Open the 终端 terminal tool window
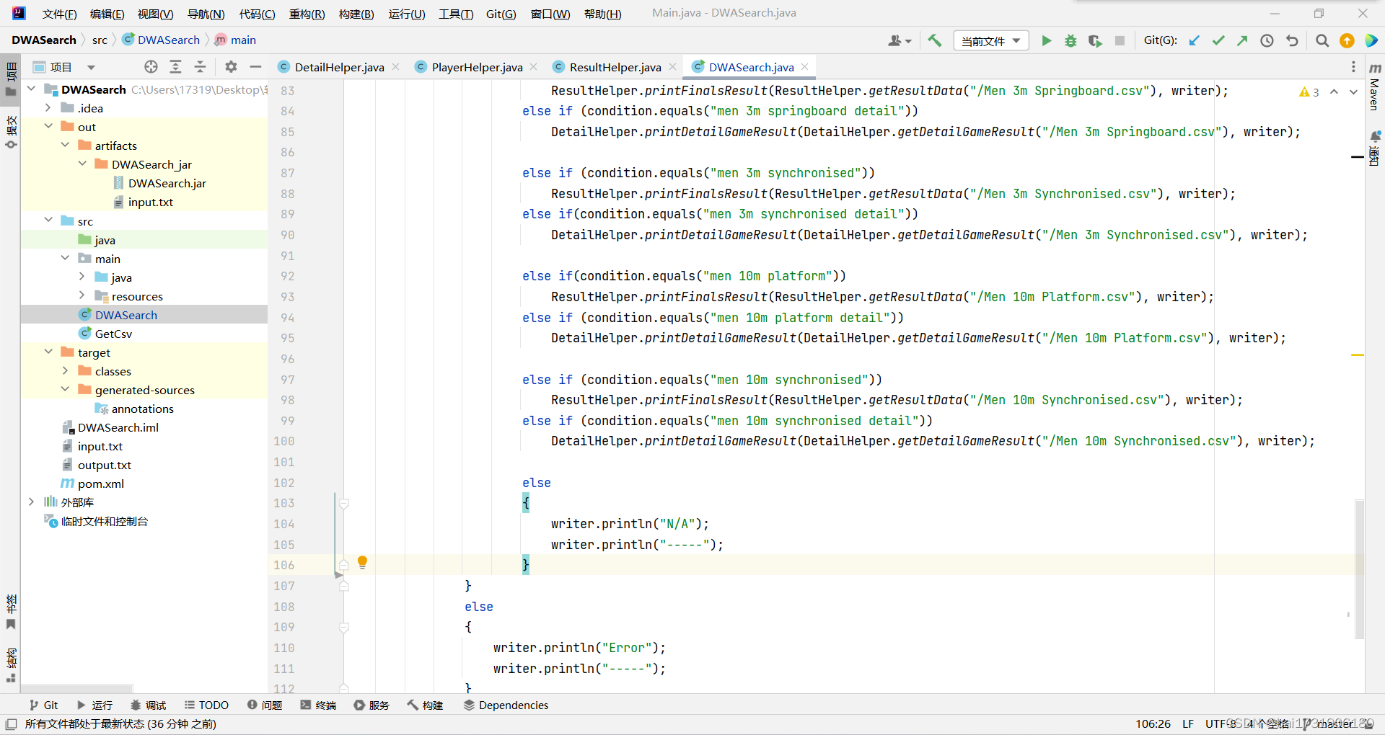This screenshot has width=1385, height=735. click(318, 705)
